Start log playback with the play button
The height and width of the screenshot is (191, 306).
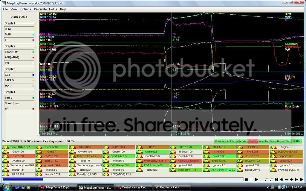[x=257, y=179]
